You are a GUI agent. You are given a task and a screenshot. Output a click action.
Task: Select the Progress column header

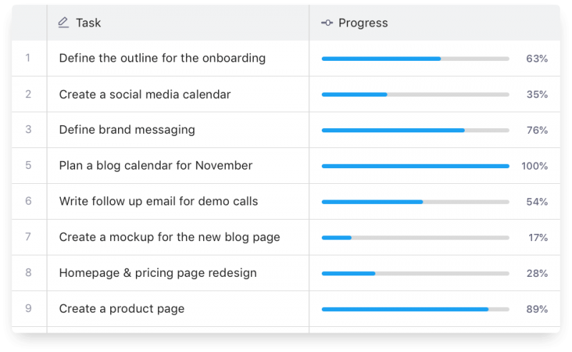[363, 23]
